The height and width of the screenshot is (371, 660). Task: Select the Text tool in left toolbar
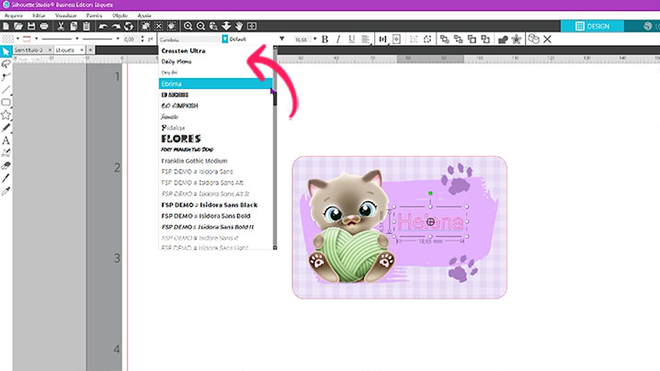click(6, 141)
